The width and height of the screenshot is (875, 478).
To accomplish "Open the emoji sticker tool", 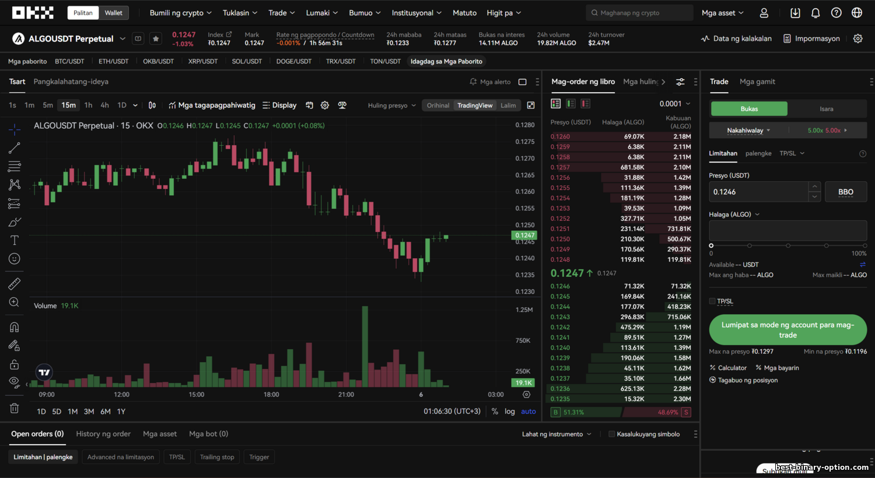I will coord(15,259).
